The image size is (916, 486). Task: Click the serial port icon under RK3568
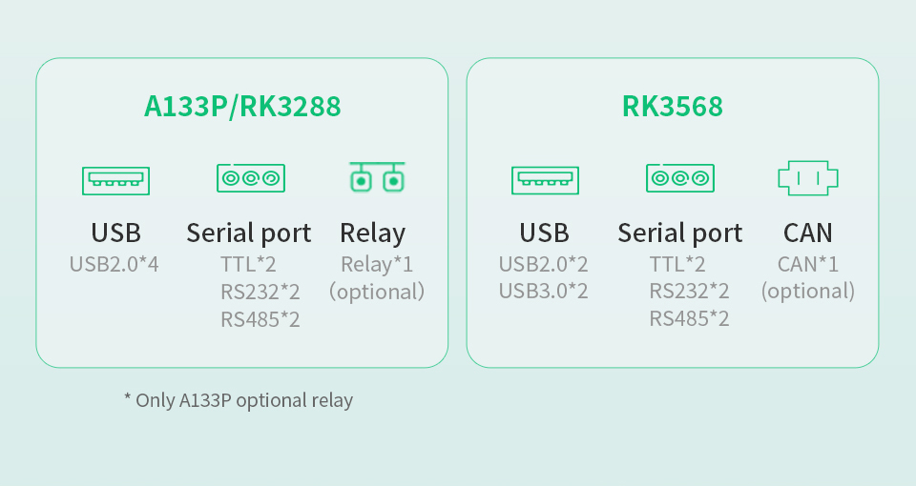[x=680, y=178]
